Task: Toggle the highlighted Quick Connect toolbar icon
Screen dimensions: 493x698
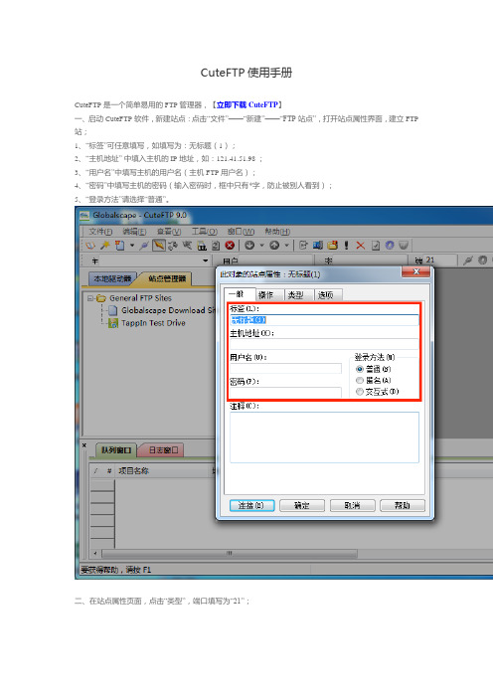Action: 159,245
